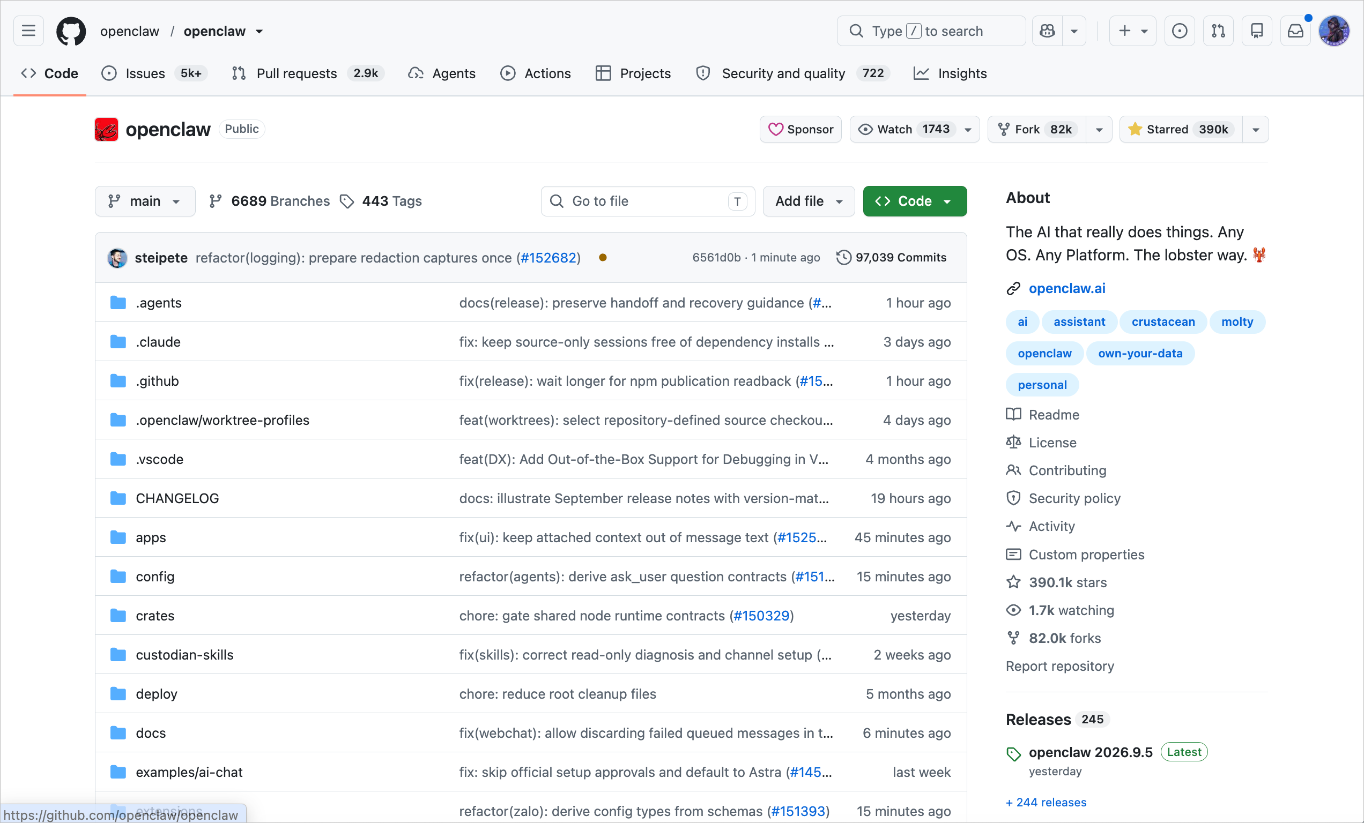Switch to the Pull requests tab
The image size is (1364, 823).
coord(308,73)
